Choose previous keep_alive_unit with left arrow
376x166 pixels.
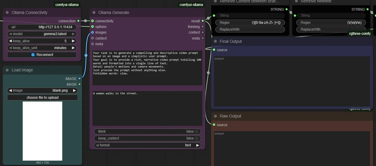(10, 48)
